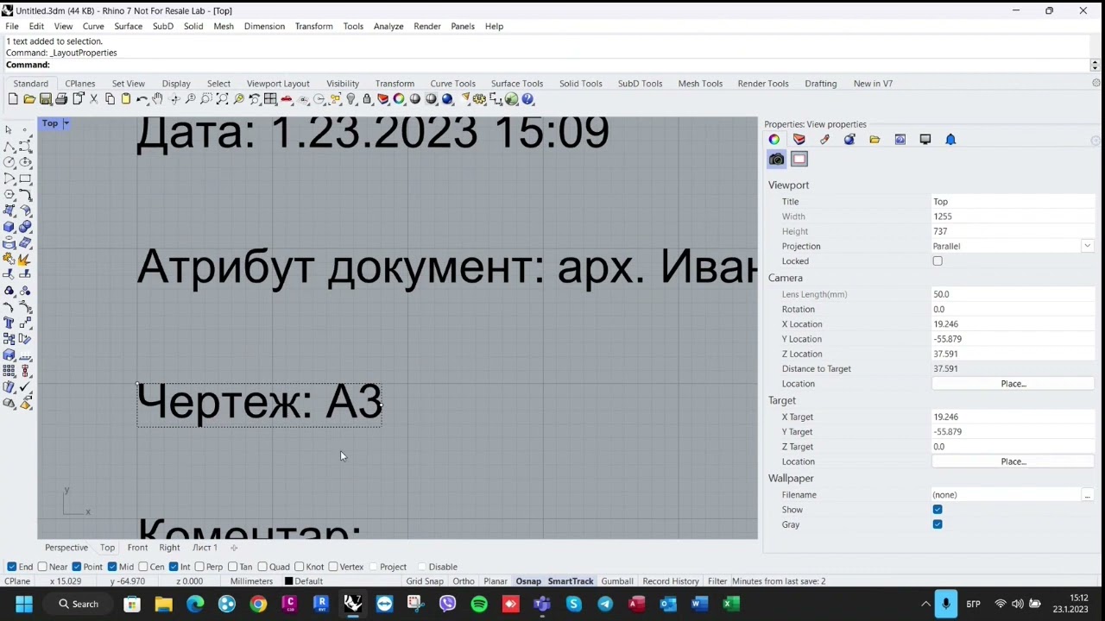Click the Lens Length field showing 50.0
This screenshot has height=621, width=1105.
tap(1013, 294)
